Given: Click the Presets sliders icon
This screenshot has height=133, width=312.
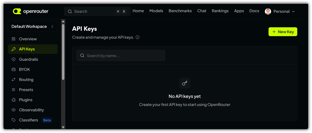Looking at the screenshot, I should coord(13,90).
